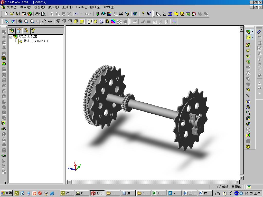Collapse the AS0201A 配置 tree node
263x197 pixels.
[11, 37]
